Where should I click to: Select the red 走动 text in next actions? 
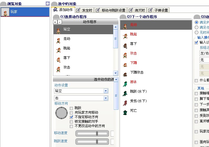[133, 25]
